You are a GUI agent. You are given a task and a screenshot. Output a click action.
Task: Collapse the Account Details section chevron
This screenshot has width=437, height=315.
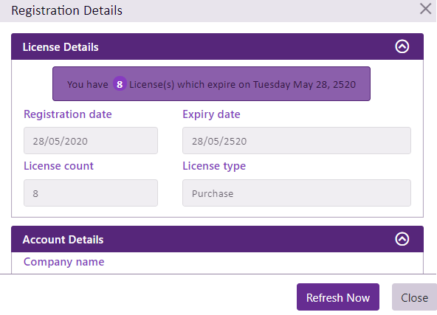402,239
